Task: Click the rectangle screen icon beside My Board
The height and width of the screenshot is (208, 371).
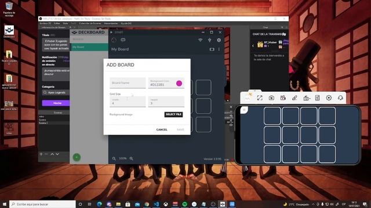Action: point(212,49)
